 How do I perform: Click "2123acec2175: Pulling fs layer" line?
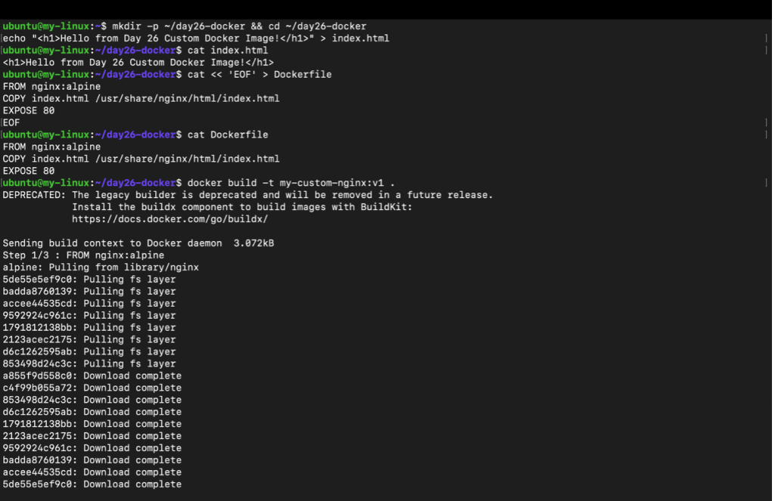click(89, 339)
